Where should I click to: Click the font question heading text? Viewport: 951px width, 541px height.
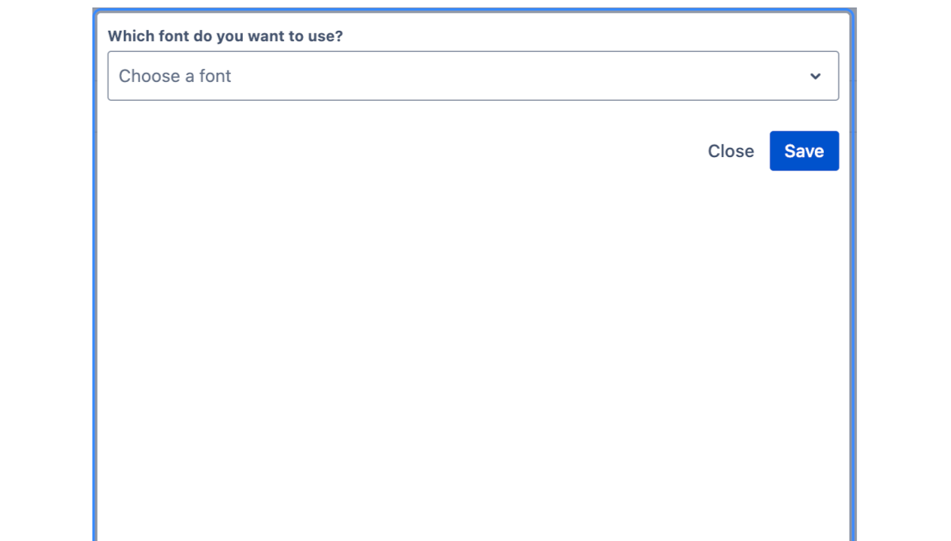(225, 36)
